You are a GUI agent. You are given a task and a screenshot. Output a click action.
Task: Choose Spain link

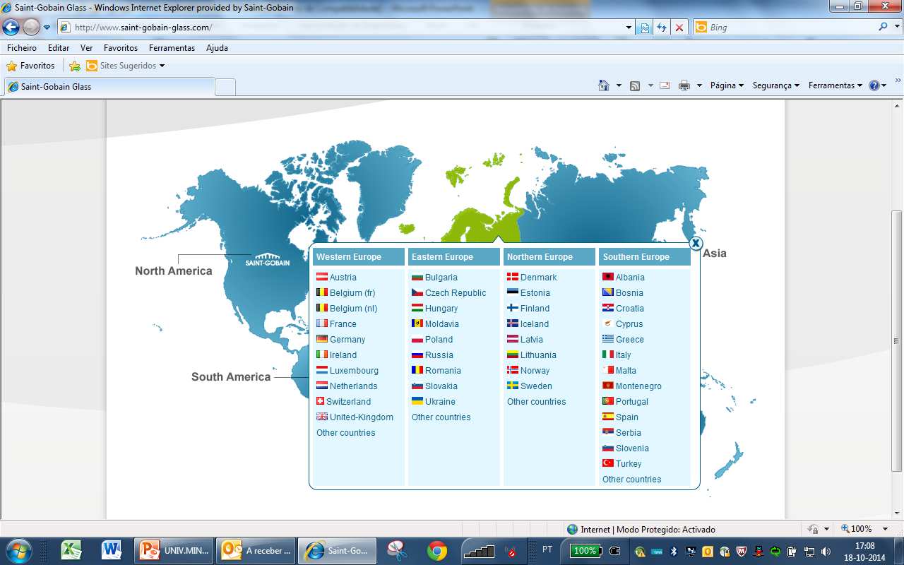tap(627, 417)
